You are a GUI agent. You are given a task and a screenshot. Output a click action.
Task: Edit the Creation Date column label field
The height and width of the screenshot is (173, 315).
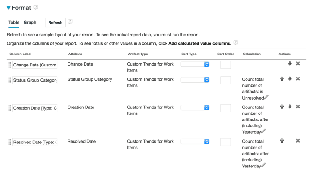tap(35, 108)
